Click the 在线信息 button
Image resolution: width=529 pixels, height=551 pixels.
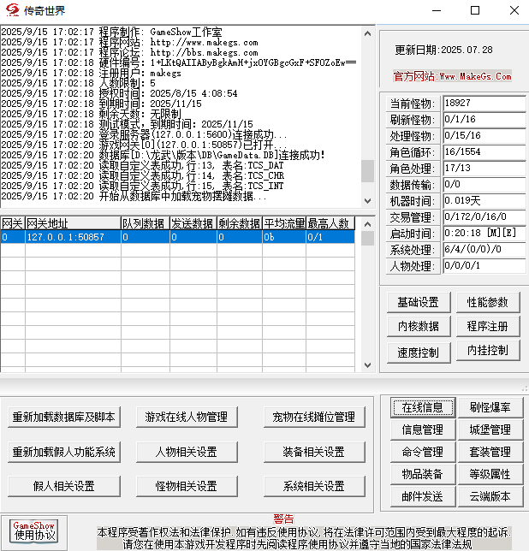pos(423,407)
